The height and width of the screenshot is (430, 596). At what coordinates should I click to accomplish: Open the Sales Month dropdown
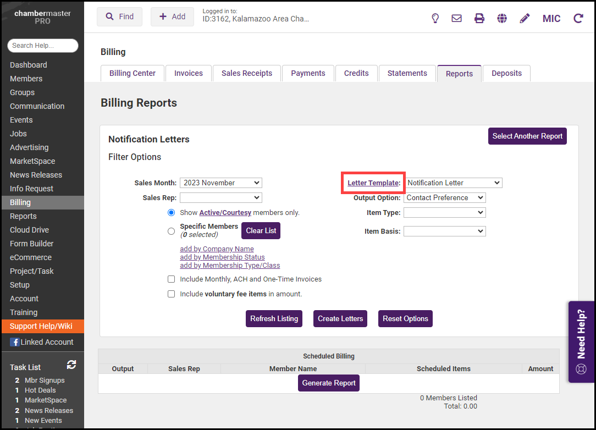[220, 183]
